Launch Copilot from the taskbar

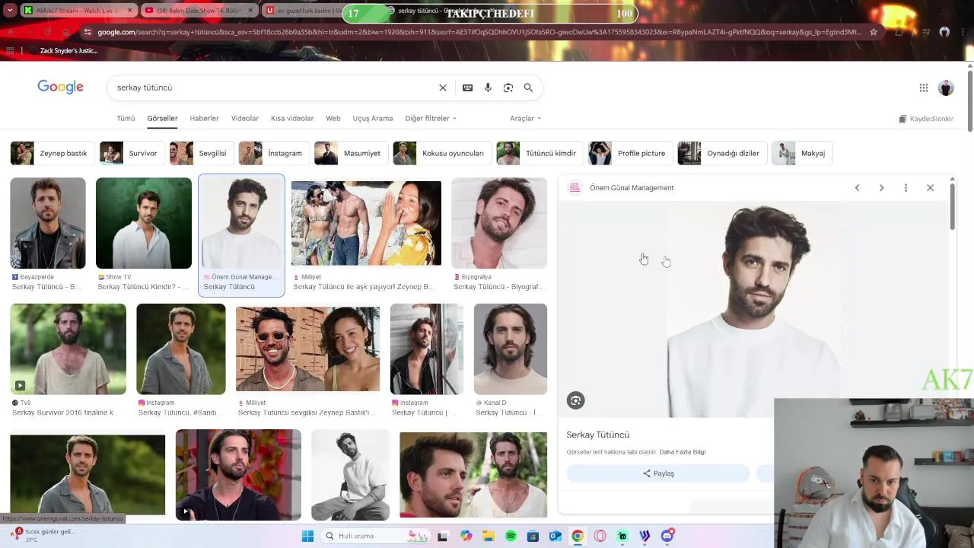466,536
